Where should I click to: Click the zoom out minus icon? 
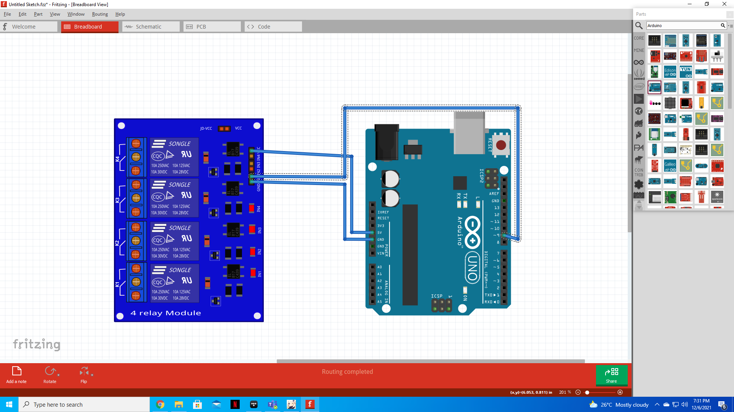[x=578, y=392]
